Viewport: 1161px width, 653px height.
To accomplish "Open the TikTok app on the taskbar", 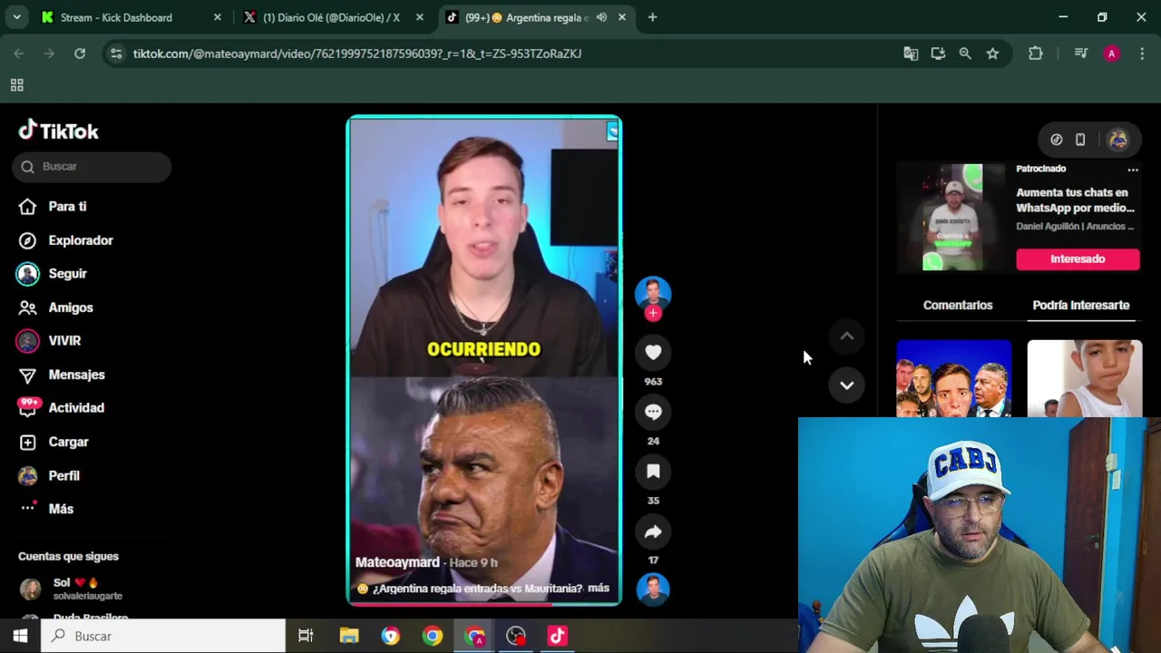I will click(557, 636).
